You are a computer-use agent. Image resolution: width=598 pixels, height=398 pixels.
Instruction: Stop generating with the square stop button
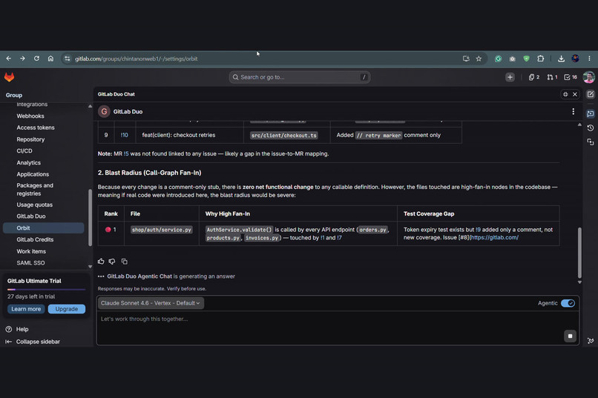click(x=570, y=336)
